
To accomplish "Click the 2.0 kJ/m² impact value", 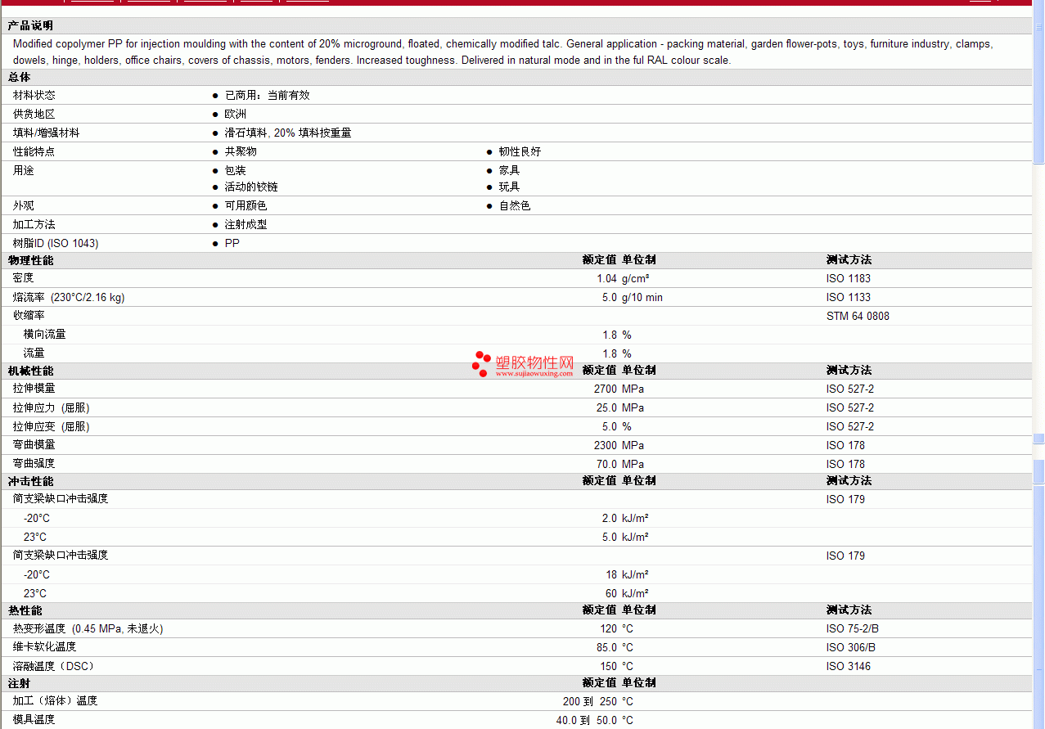I will point(625,518).
